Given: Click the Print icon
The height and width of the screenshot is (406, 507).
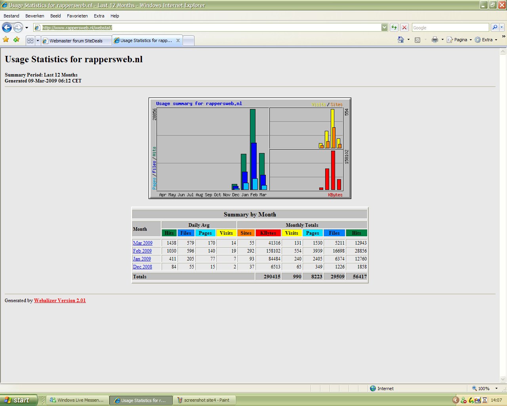Looking at the screenshot, I should click(435, 40).
